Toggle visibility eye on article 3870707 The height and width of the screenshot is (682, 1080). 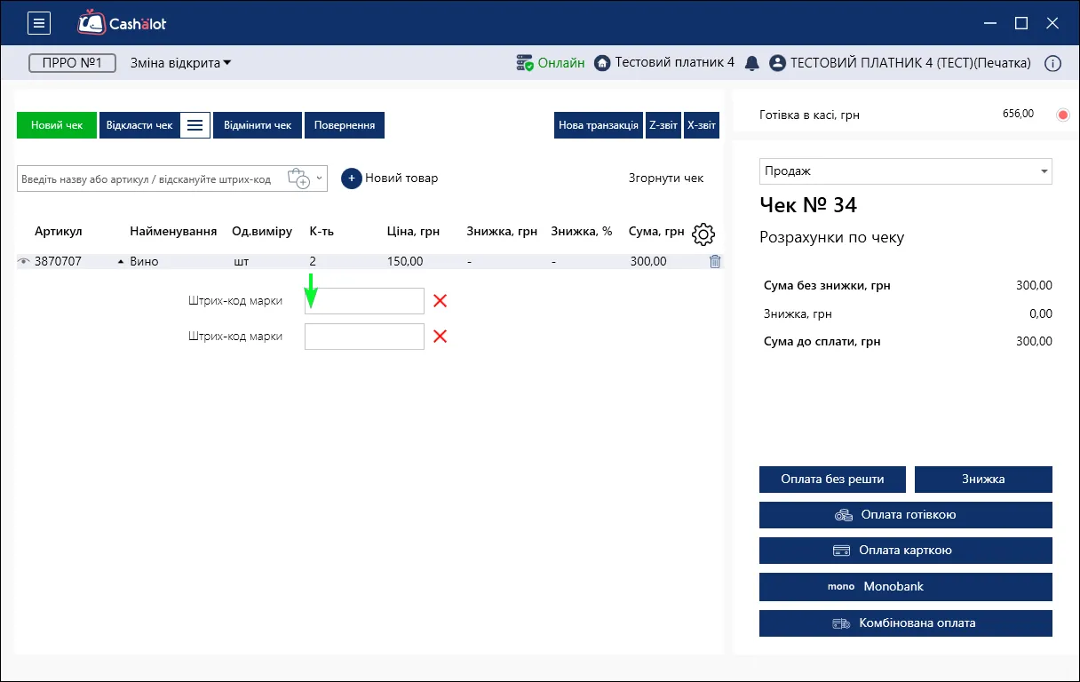(24, 262)
